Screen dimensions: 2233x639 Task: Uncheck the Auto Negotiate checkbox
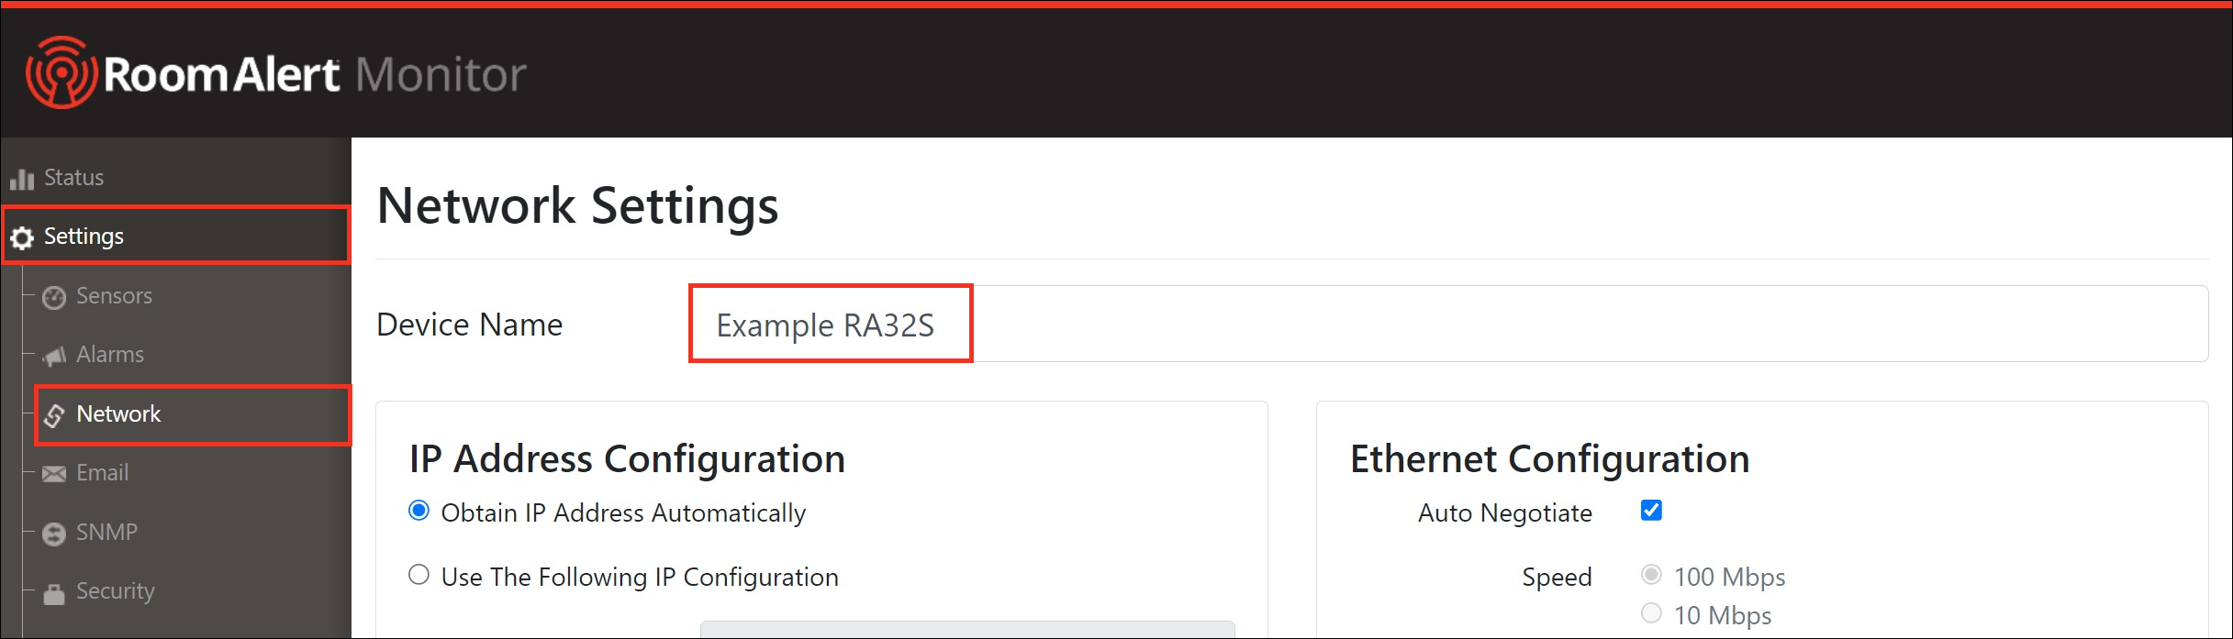(1651, 511)
